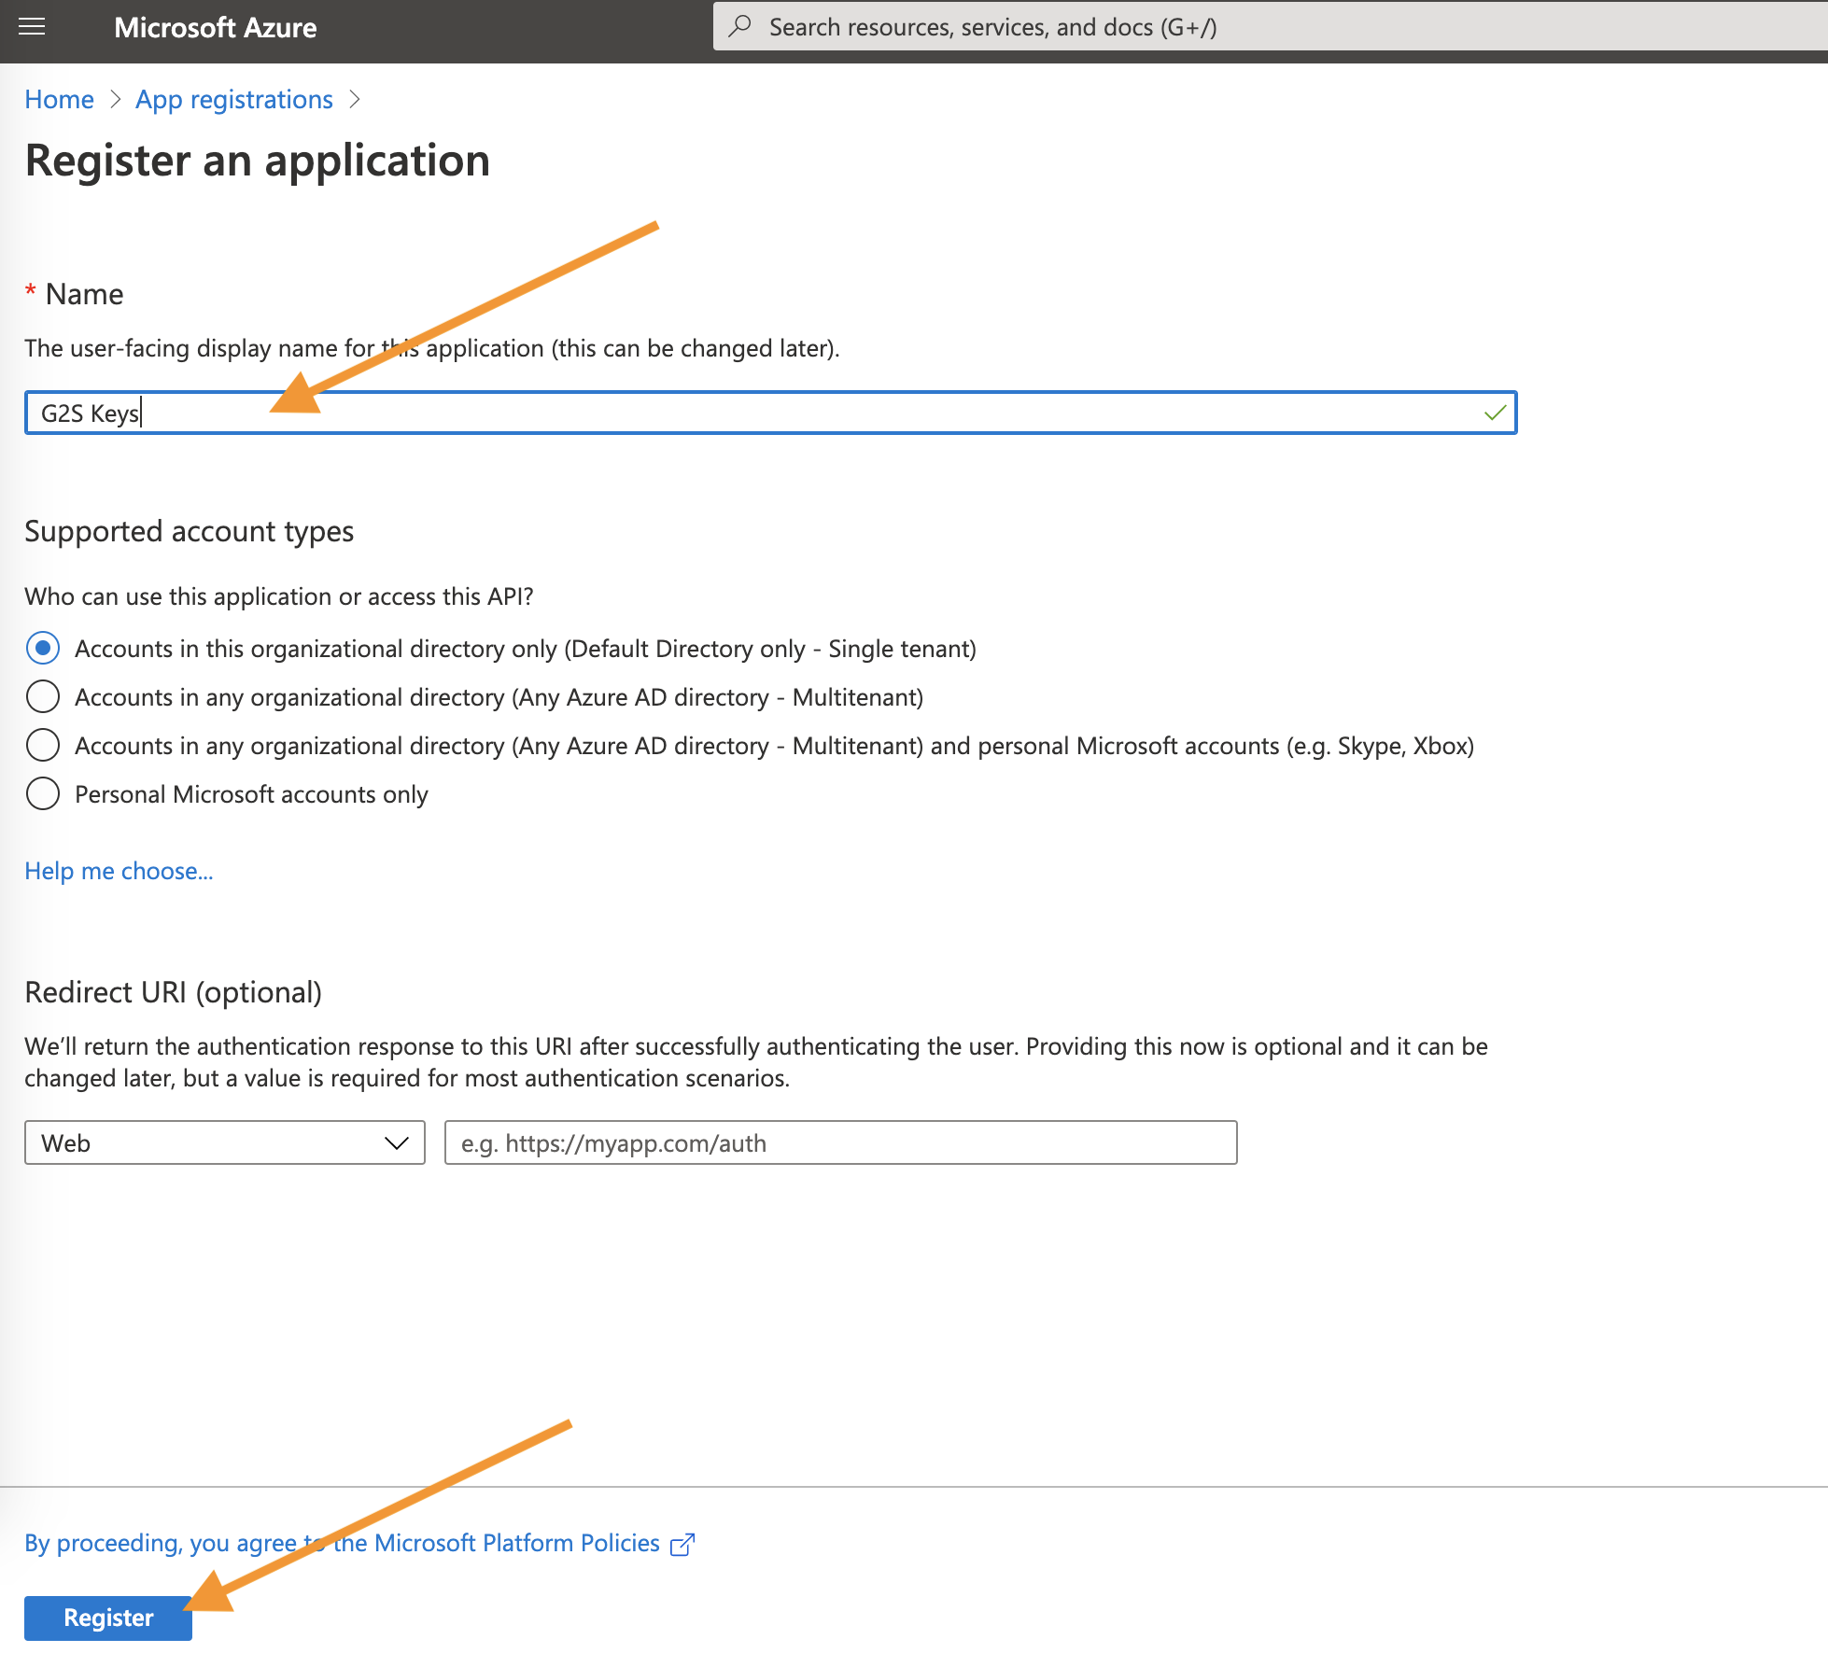Open the Web platform dropdown
The width and height of the screenshot is (1828, 1667).
(225, 1142)
